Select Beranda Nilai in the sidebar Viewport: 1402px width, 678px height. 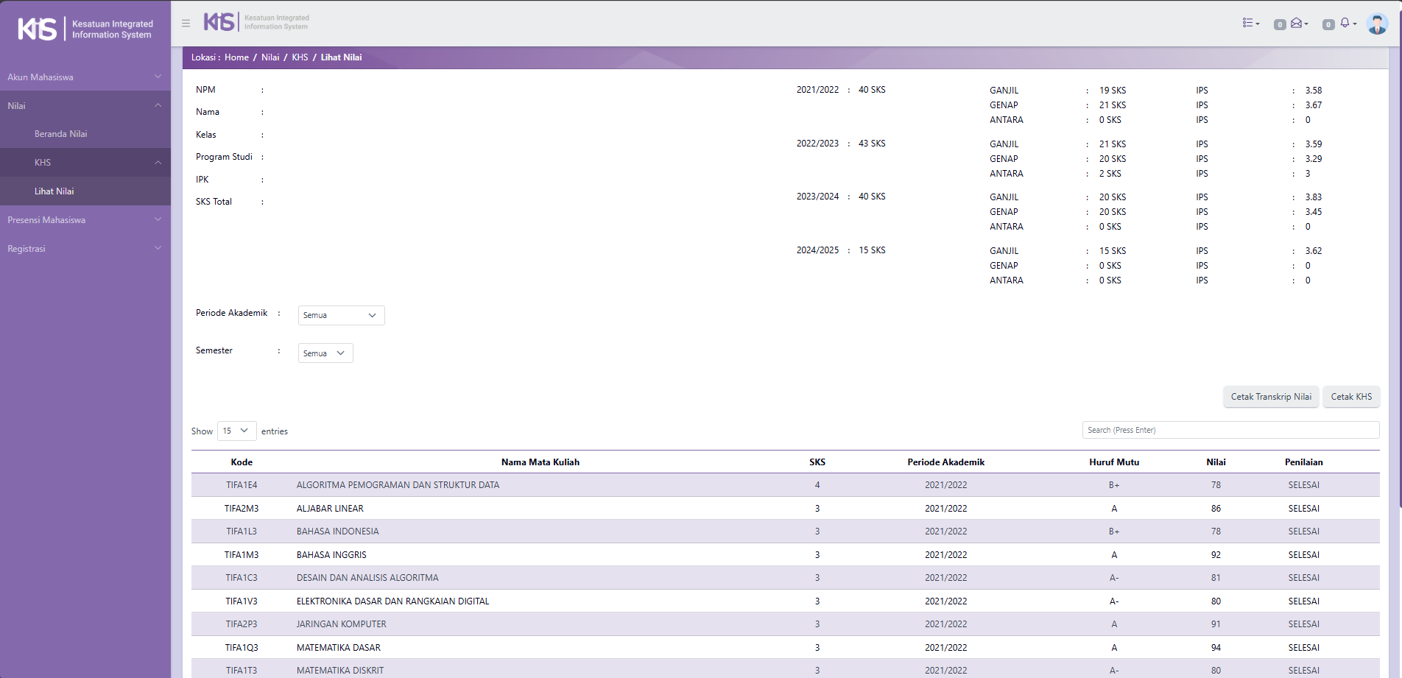pyautogui.click(x=61, y=134)
